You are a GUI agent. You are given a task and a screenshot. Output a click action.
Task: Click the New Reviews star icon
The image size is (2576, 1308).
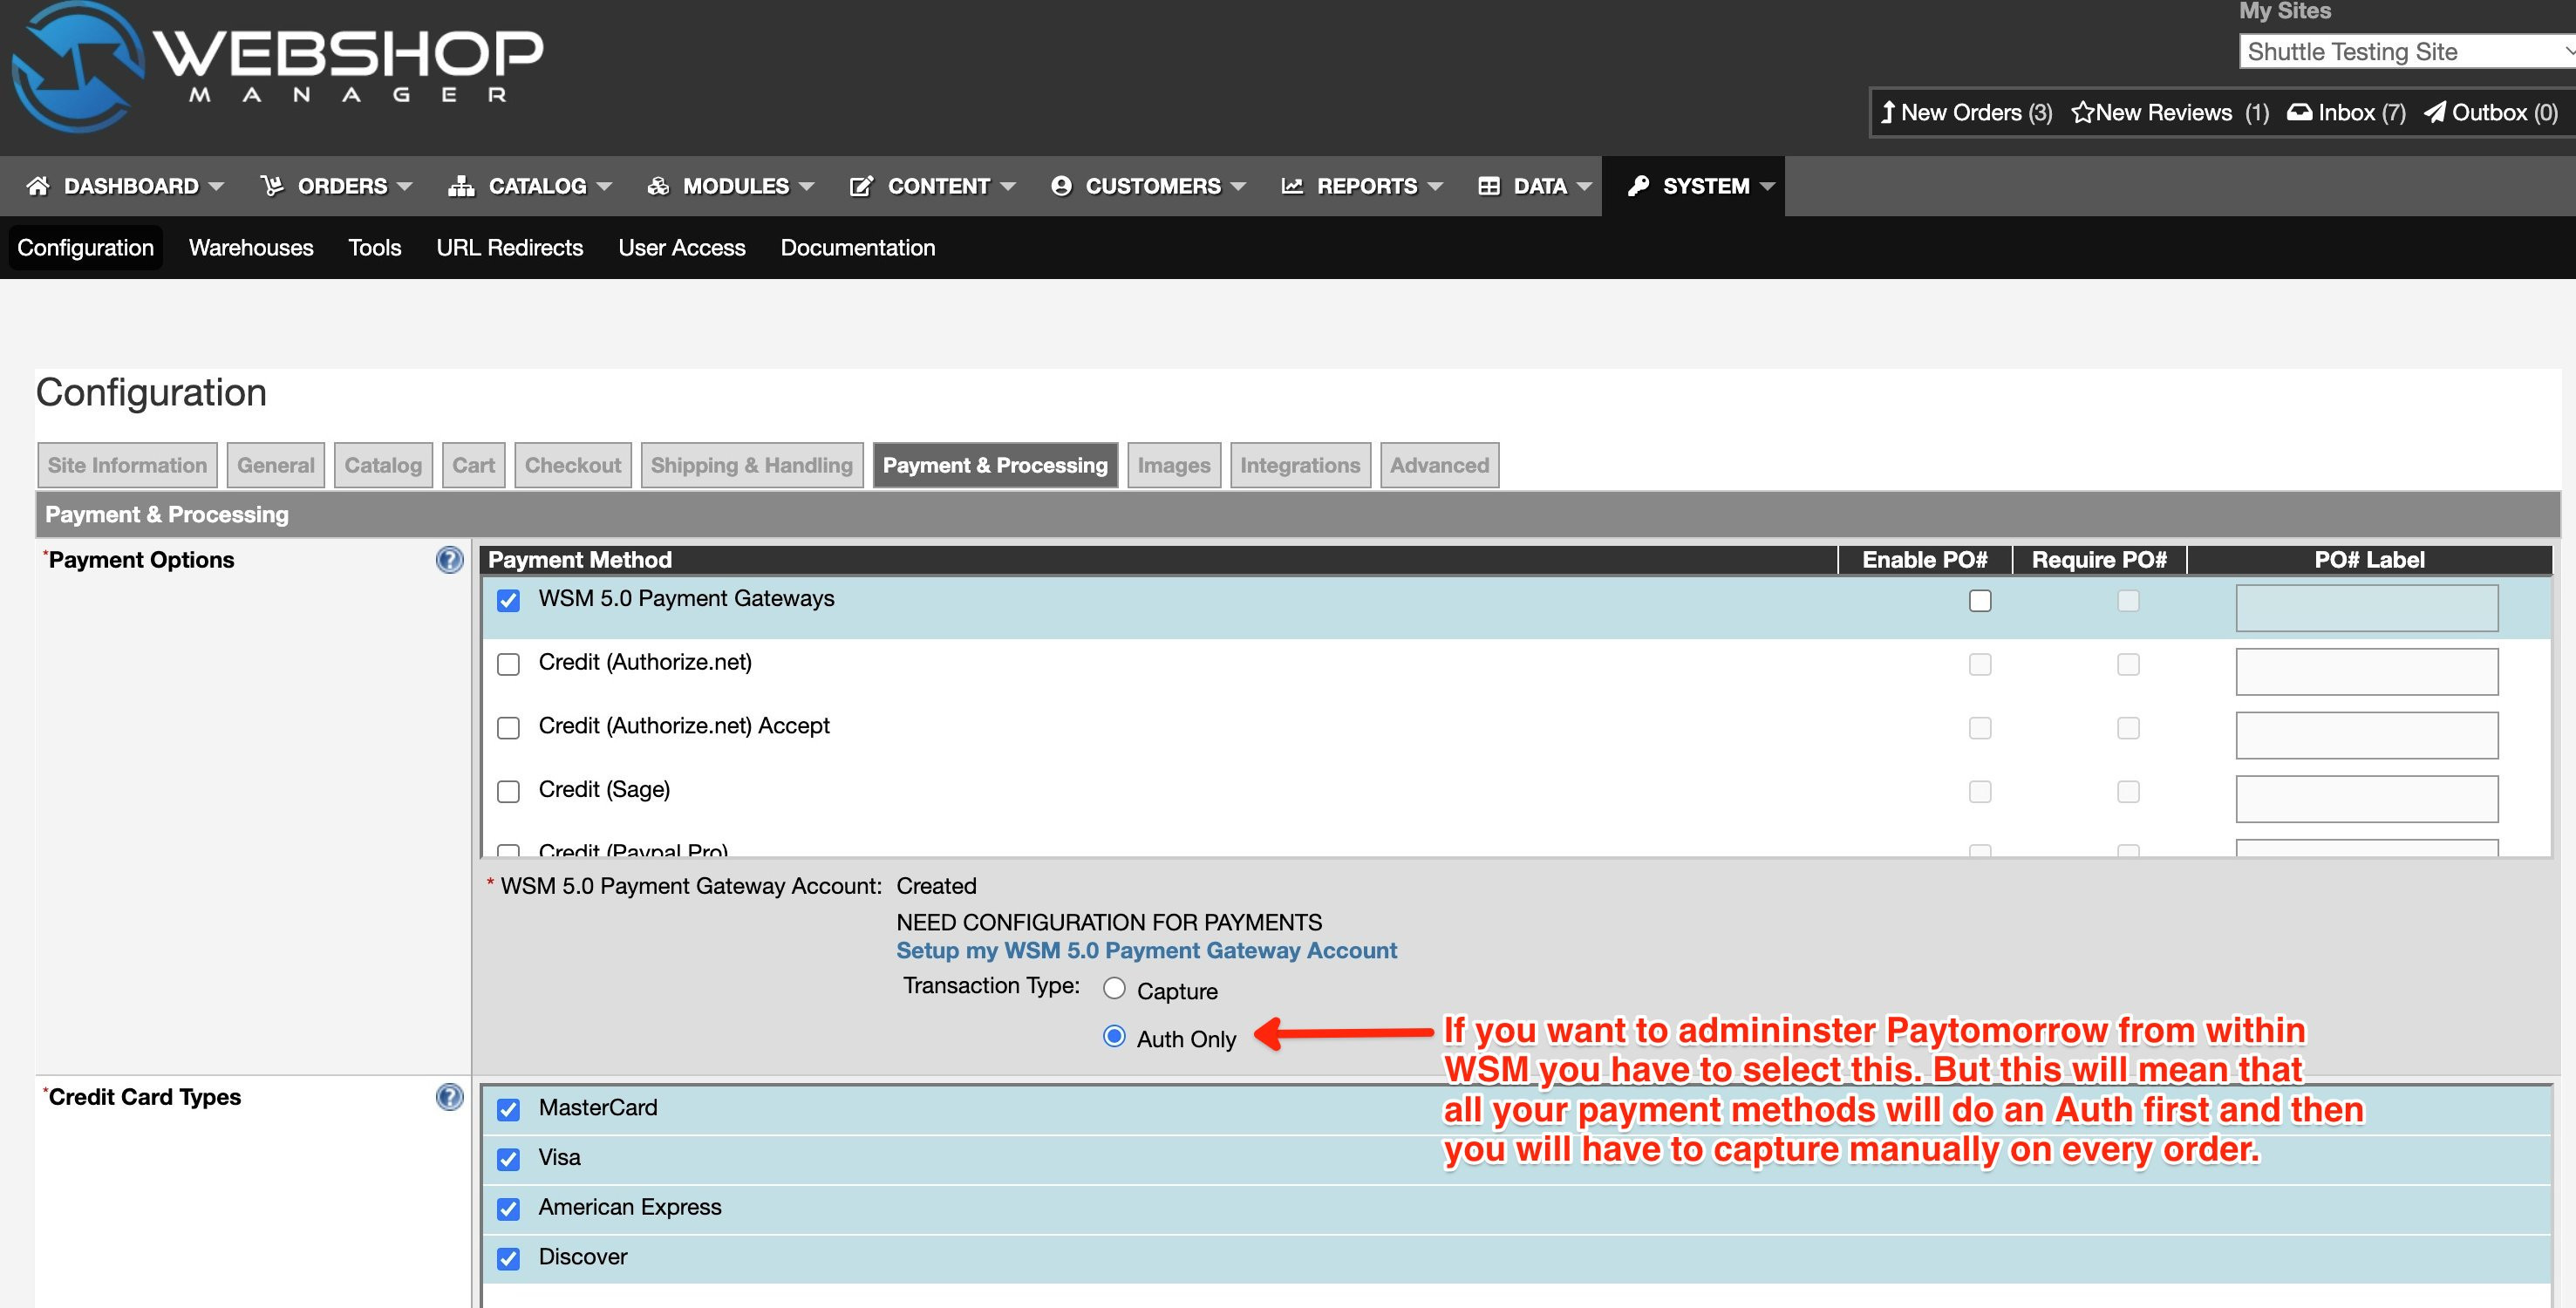coord(2082,112)
